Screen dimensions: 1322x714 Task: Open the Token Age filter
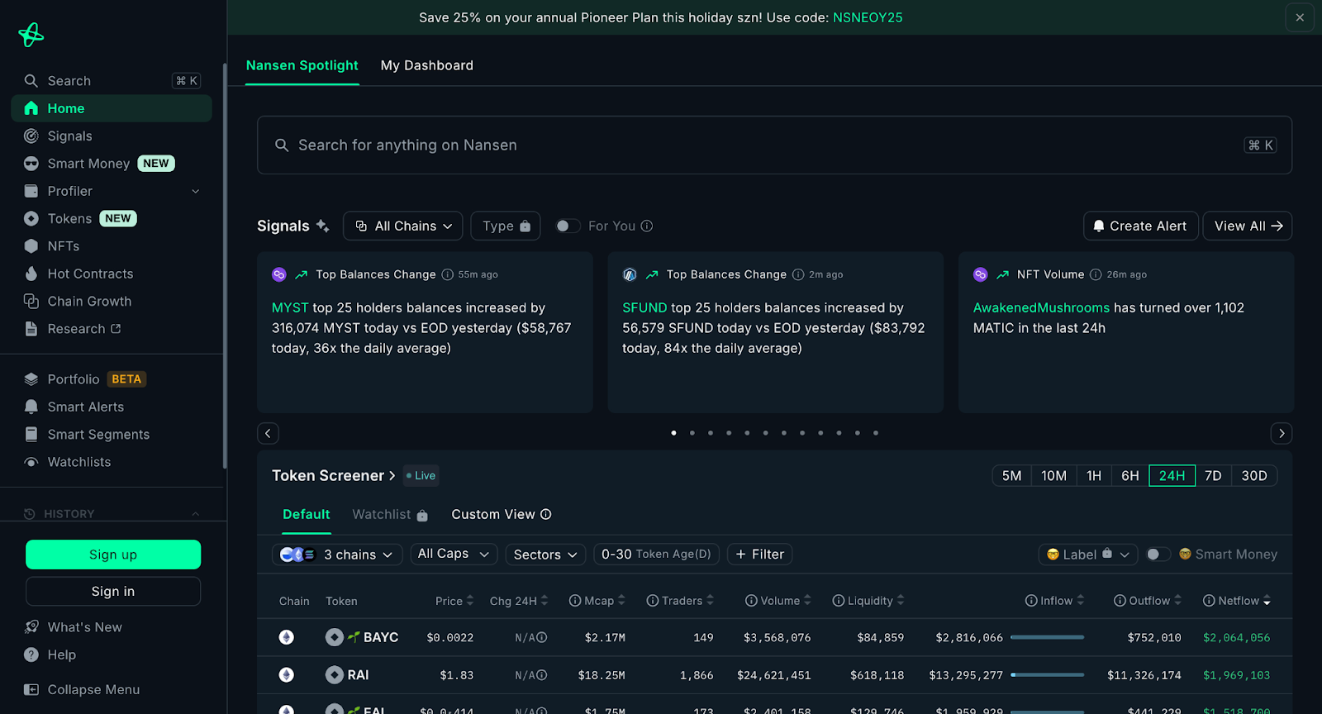656,555
